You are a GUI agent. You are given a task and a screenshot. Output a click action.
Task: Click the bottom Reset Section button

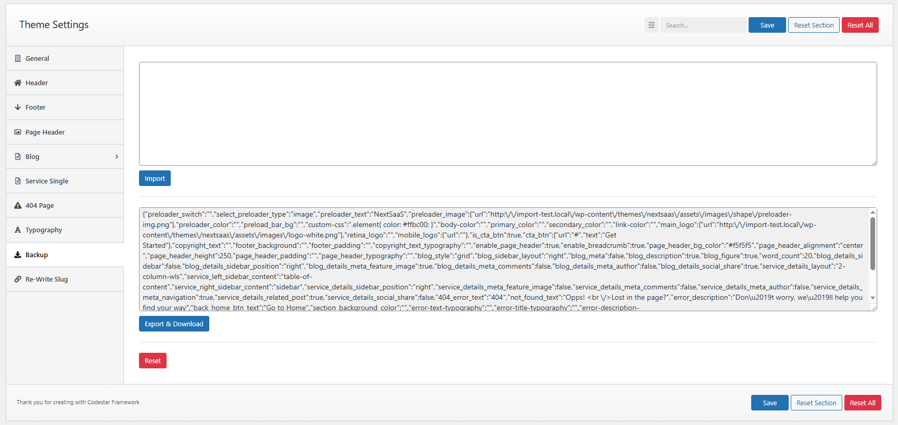816,403
